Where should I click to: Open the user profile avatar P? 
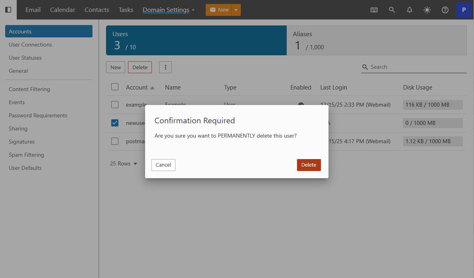(x=464, y=10)
